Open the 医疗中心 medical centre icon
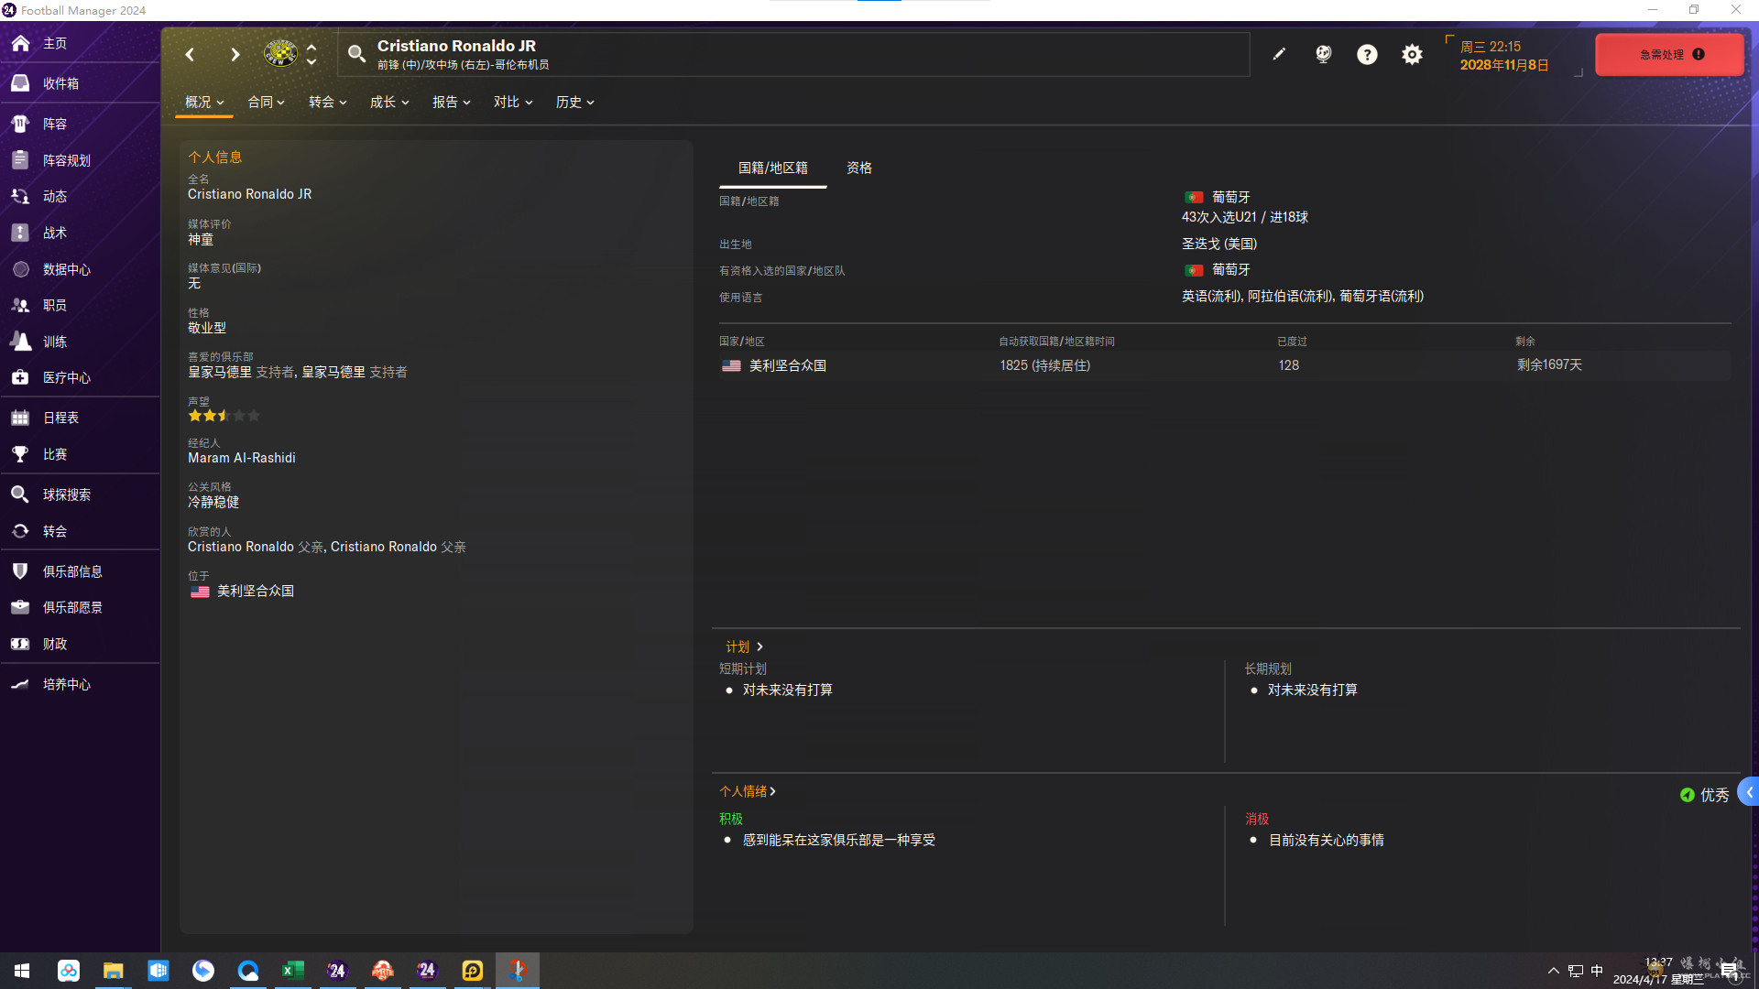Image resolution: width=1759 pixels, height=989 pixels. pos(20,377)
